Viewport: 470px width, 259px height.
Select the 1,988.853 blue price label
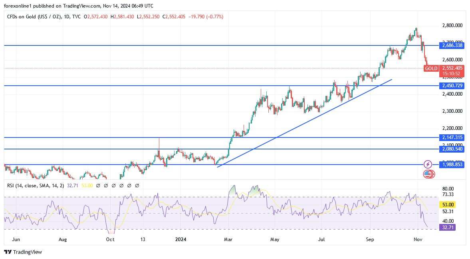pyautogui.click(x=452, y=165)
